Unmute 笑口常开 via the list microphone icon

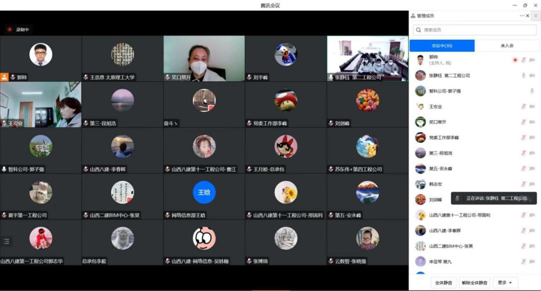pyautogui.click(x=524, y=122)
